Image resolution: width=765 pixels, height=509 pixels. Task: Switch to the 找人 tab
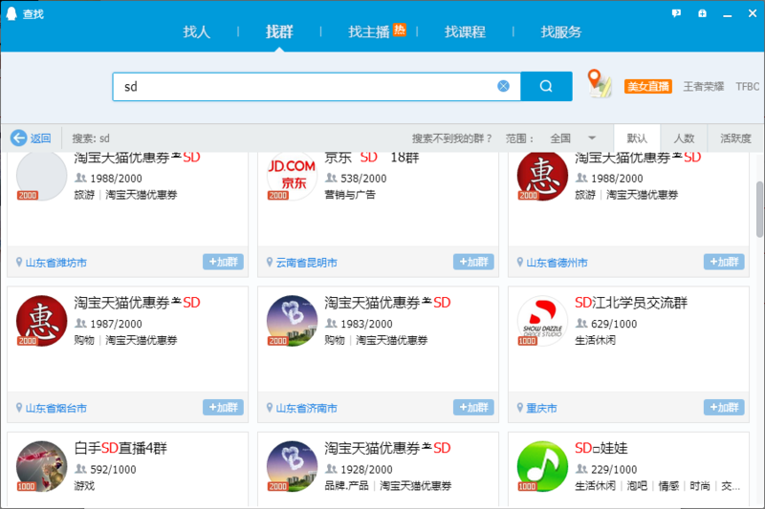pos(196,32)
